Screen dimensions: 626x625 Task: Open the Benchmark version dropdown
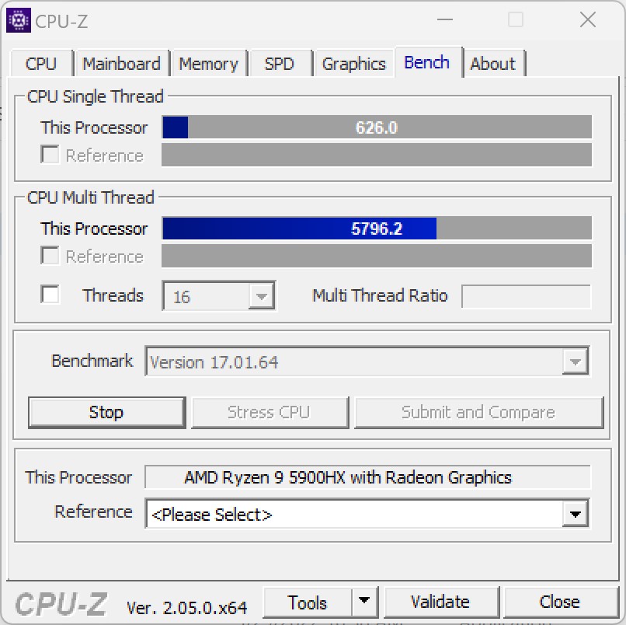point(575,361)
